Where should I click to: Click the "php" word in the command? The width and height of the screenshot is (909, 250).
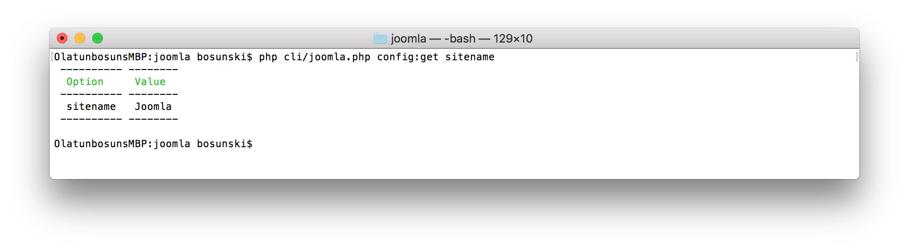268,57
